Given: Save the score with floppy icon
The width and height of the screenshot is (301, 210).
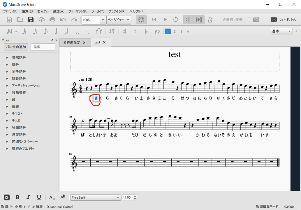Looking at the screenshot, I should 31,20.
